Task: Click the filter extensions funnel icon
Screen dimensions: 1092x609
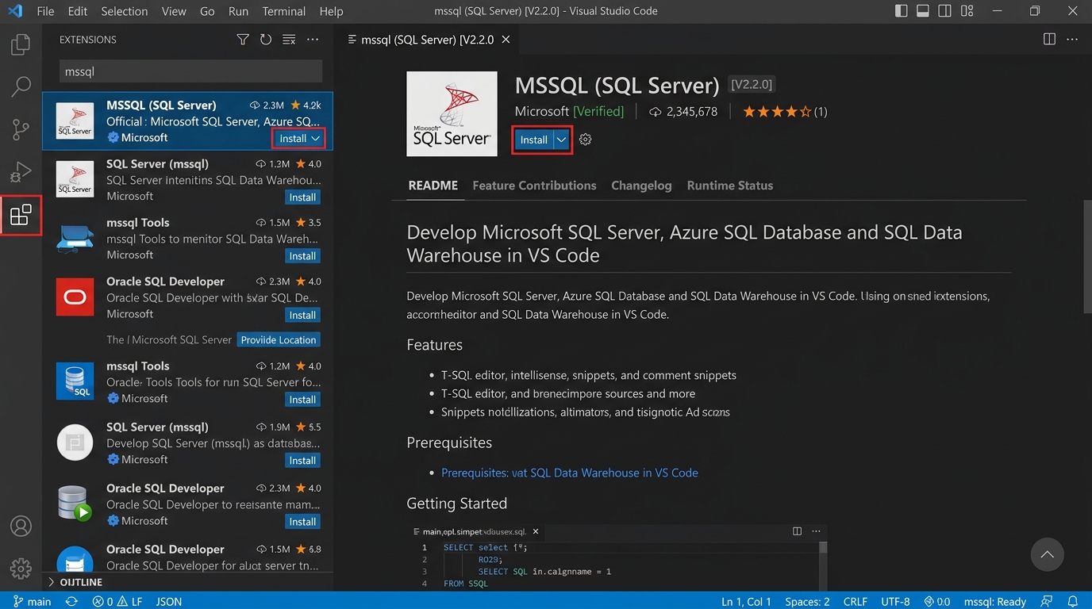Action: click(x=243, y=40)
